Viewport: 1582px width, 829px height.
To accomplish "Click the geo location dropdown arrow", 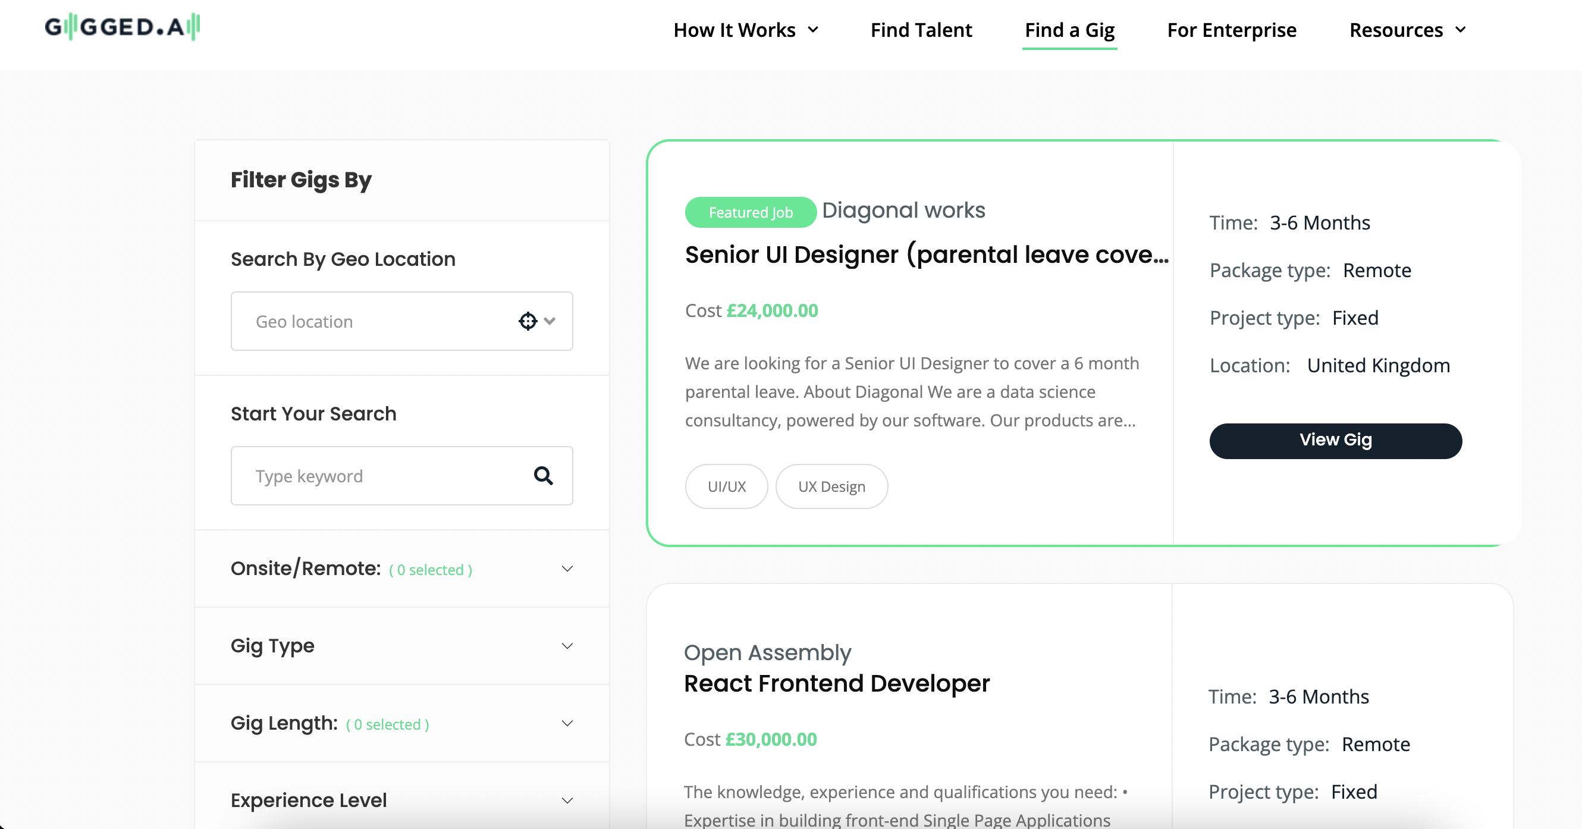I will pos(551,321).
